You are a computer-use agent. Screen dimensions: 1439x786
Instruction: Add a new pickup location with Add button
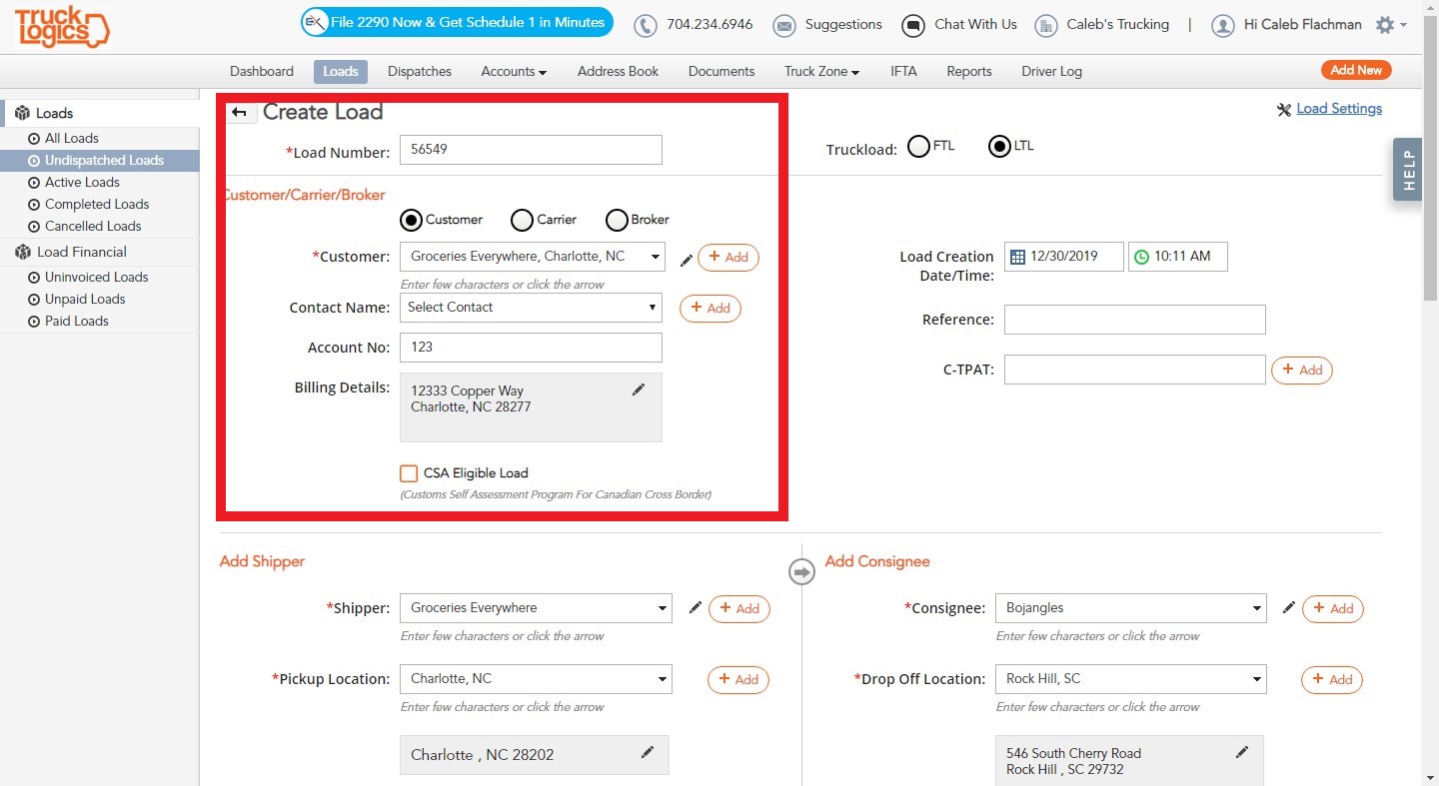pyautogui.click(x=738, y=679)
